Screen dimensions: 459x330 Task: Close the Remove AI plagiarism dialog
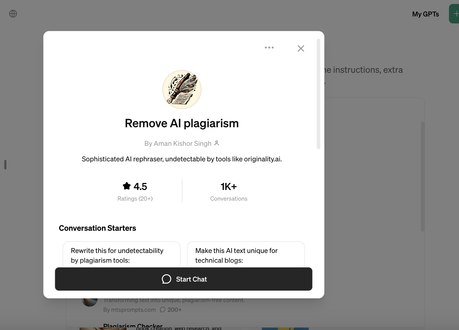pos(301,48)
